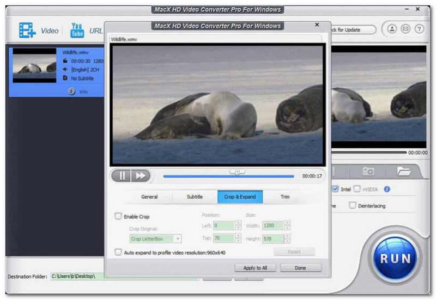This screenshot has width=436, height=300.
Task: Click the Apply to All button
Action: (255, 268)
